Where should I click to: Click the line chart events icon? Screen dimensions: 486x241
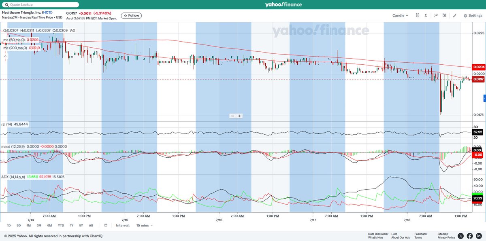pyautogui.click(x=436, y=15)
